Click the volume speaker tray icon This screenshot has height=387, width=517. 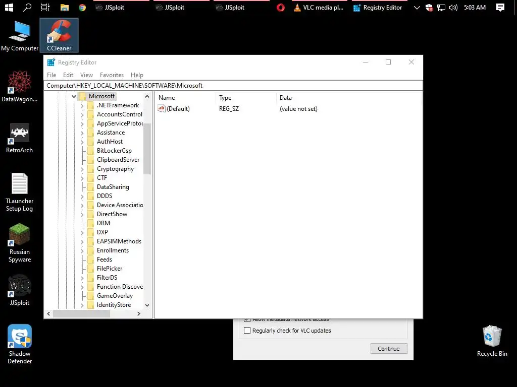453,7
